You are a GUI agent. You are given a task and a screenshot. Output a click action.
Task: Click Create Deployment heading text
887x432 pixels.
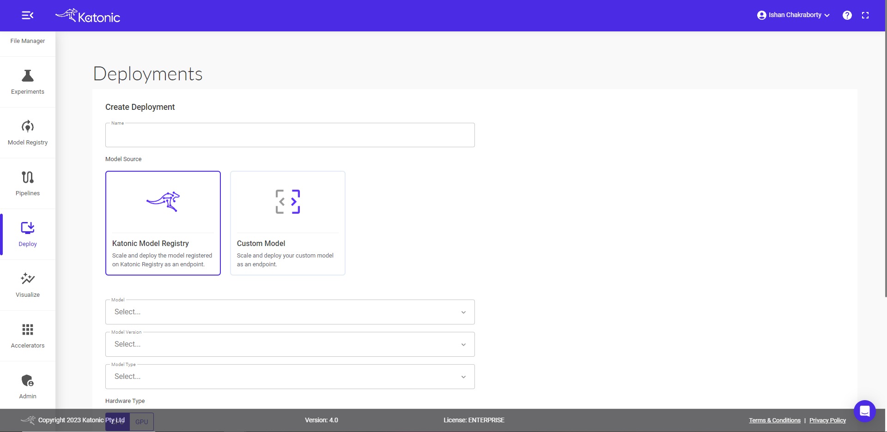coord(140,107)
